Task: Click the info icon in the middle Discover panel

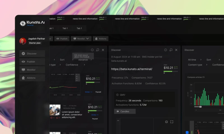Action: tap(165, 50)
